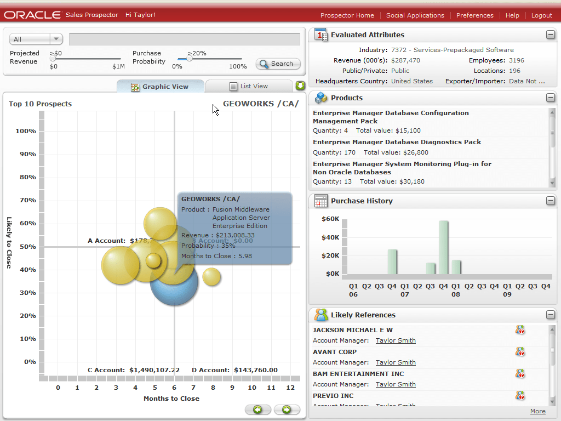Open contact card for AVANT CORP
The width and height of the screenshot is (561, 421).
(x=520, y=351)
